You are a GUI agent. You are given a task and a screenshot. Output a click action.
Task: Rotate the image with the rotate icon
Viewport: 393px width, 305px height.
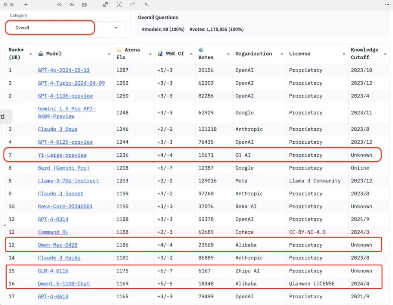pos(133,4)
